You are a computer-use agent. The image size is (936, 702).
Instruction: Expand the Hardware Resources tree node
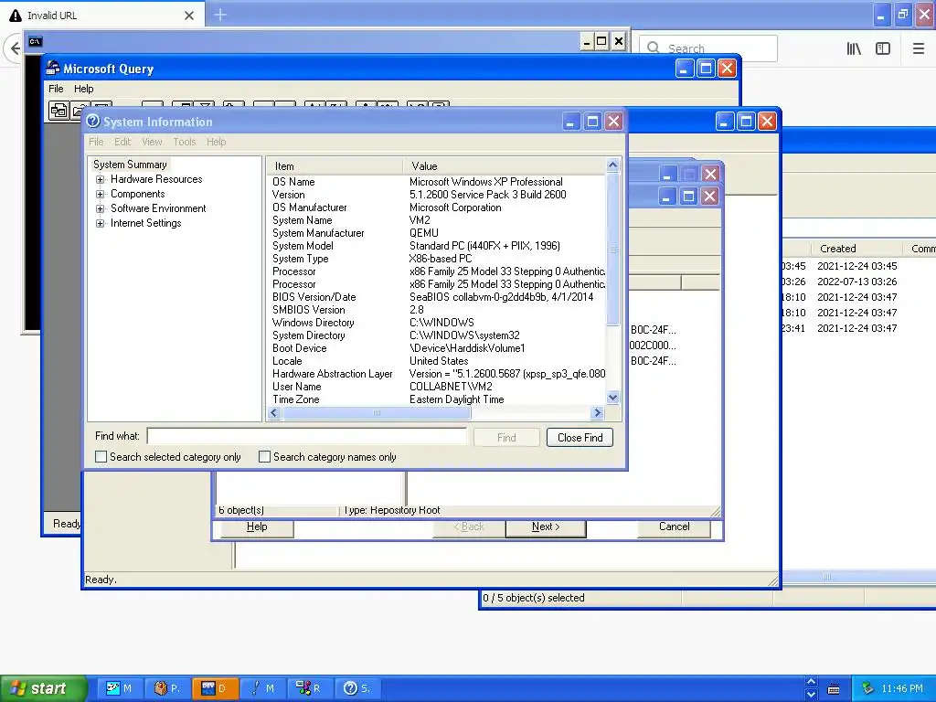(100, 179)
